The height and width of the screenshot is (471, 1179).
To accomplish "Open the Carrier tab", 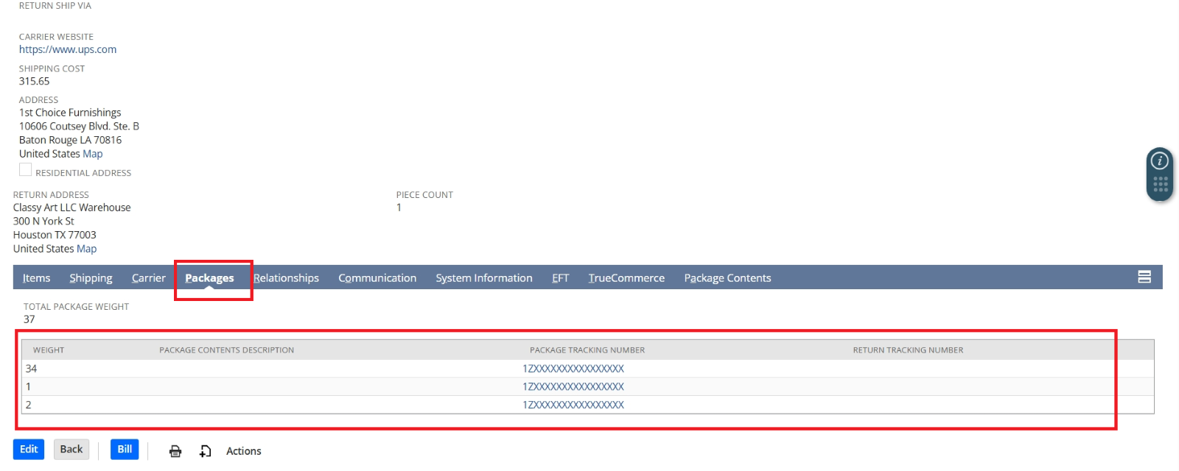I will (x=148, y=278).
